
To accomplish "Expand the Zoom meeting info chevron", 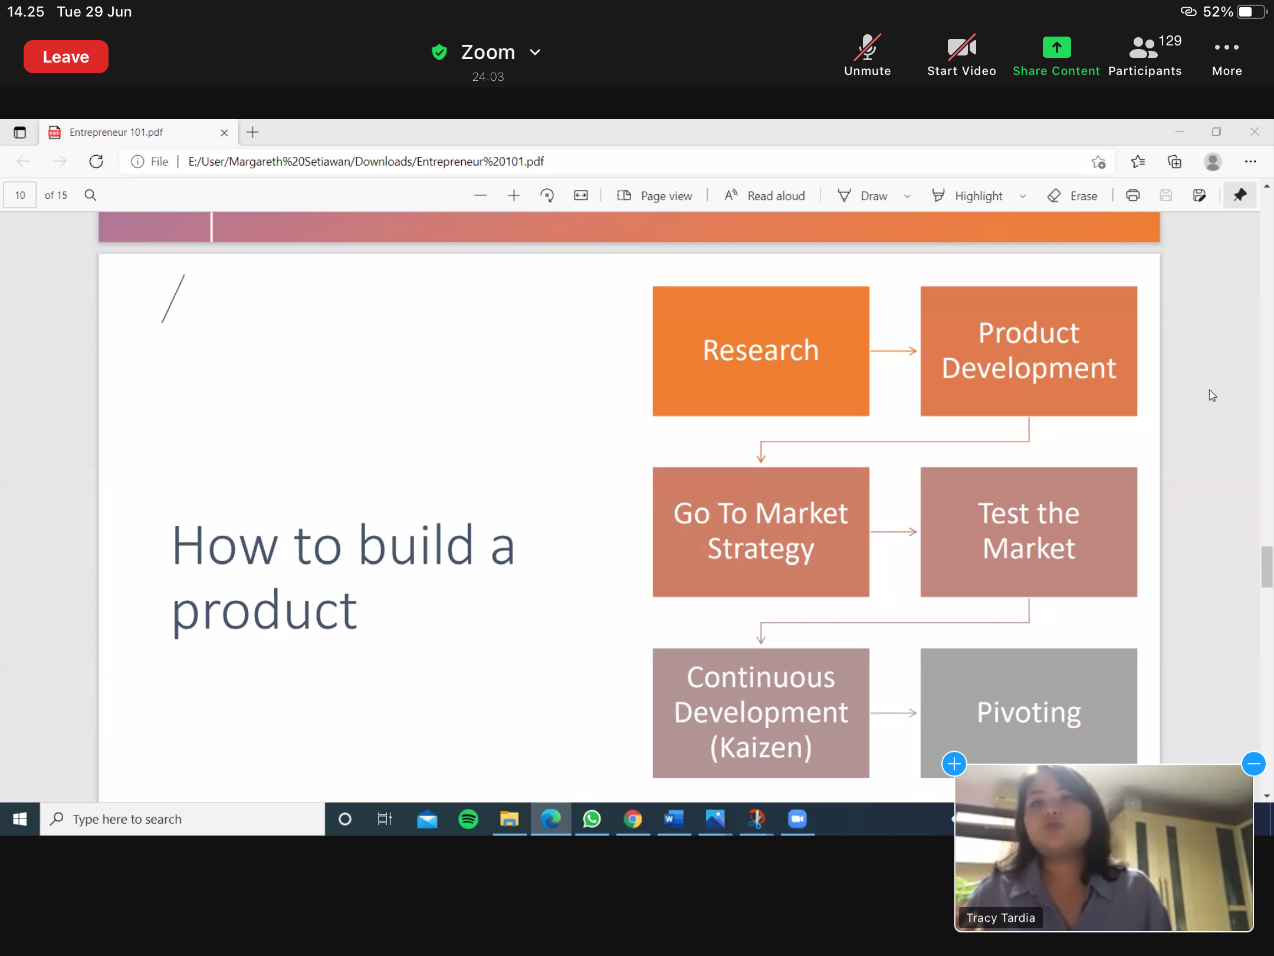I will [535, 52].
